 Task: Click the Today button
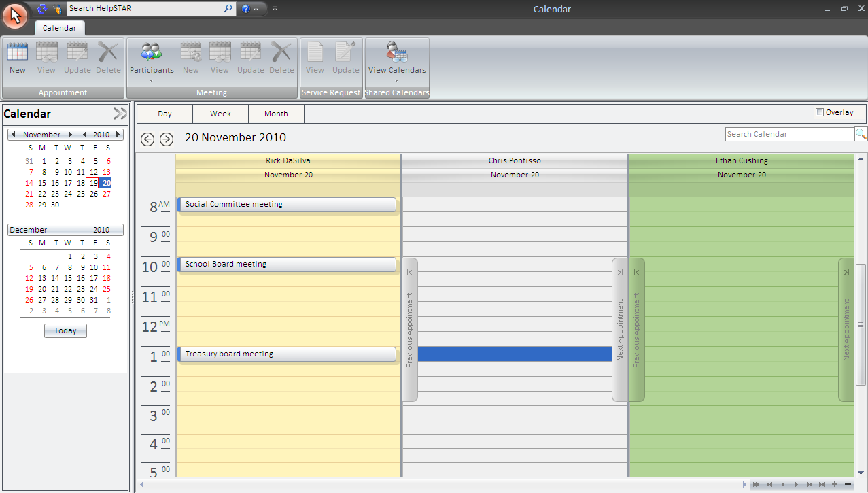(x=65, y=330)
